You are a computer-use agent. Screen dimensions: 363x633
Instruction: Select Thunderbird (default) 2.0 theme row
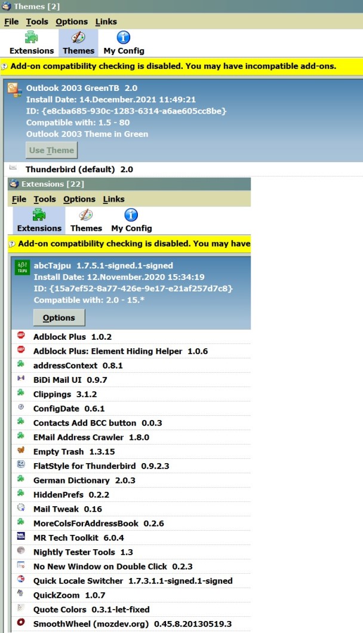tap(183, 169)
